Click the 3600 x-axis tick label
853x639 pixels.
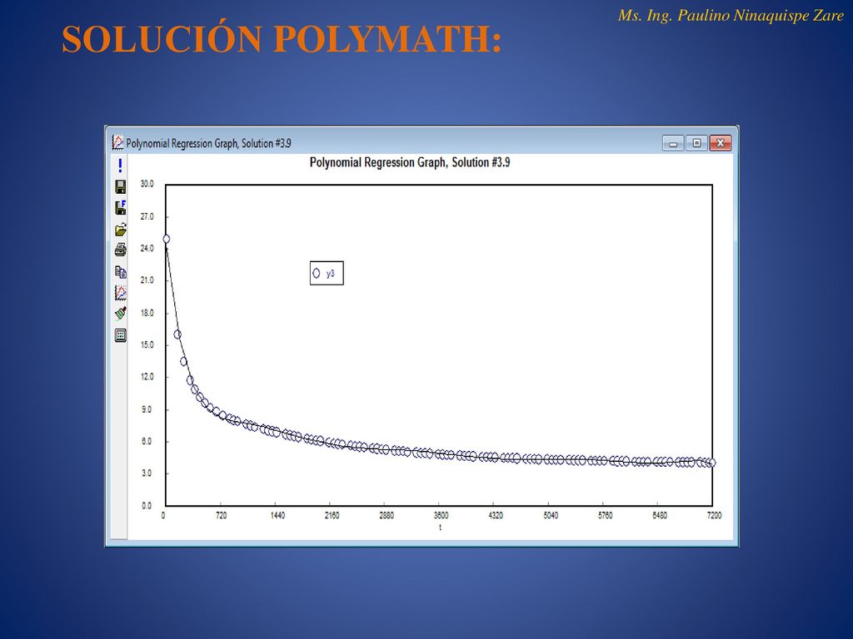tap(441, 515)
